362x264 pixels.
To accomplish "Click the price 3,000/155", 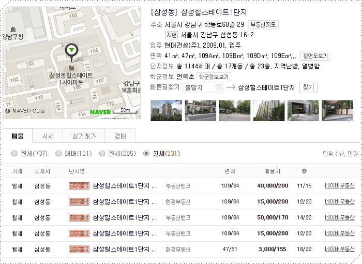I will pos(273,249).
